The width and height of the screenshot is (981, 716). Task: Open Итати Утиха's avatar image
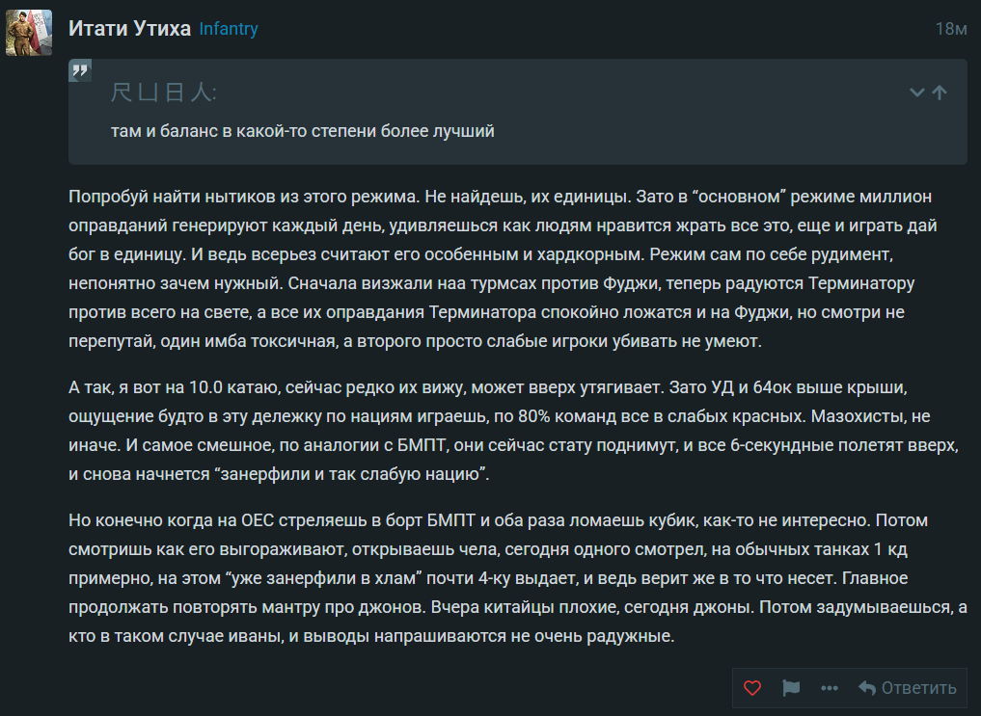[29, 33]
